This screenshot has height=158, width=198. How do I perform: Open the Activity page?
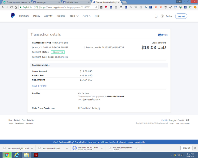point(48,16)
